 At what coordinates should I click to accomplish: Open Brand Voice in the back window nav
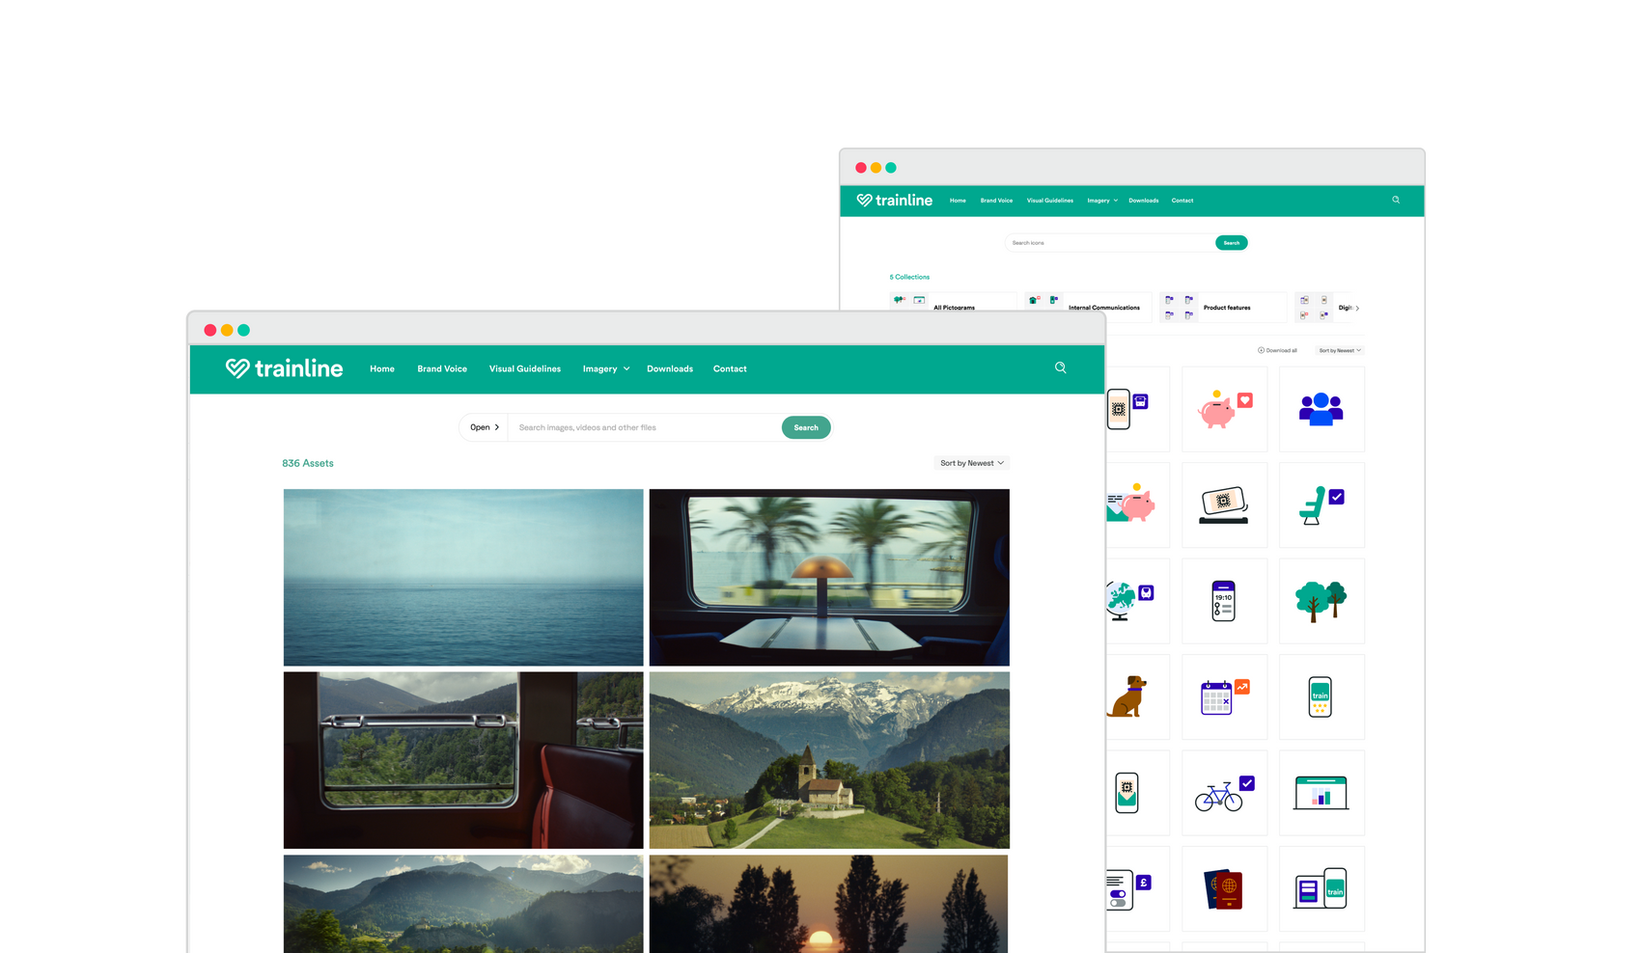pos(996,201)
